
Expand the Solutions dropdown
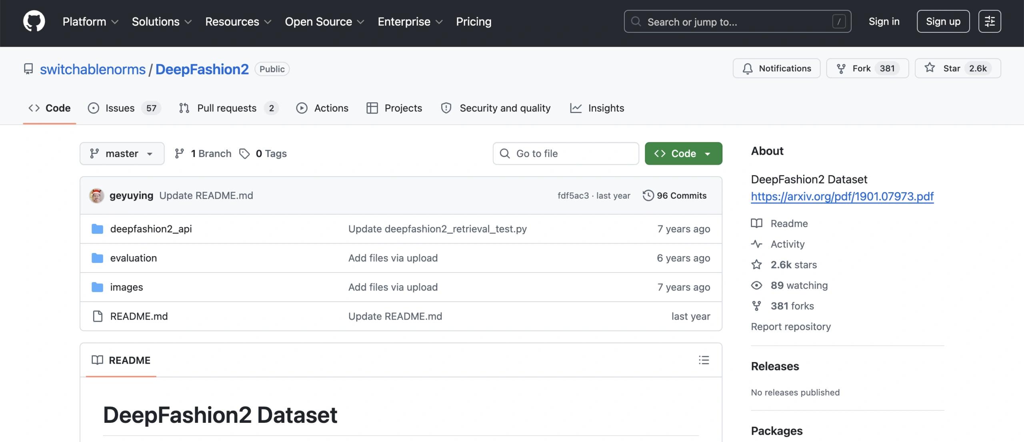coord(162,22)
